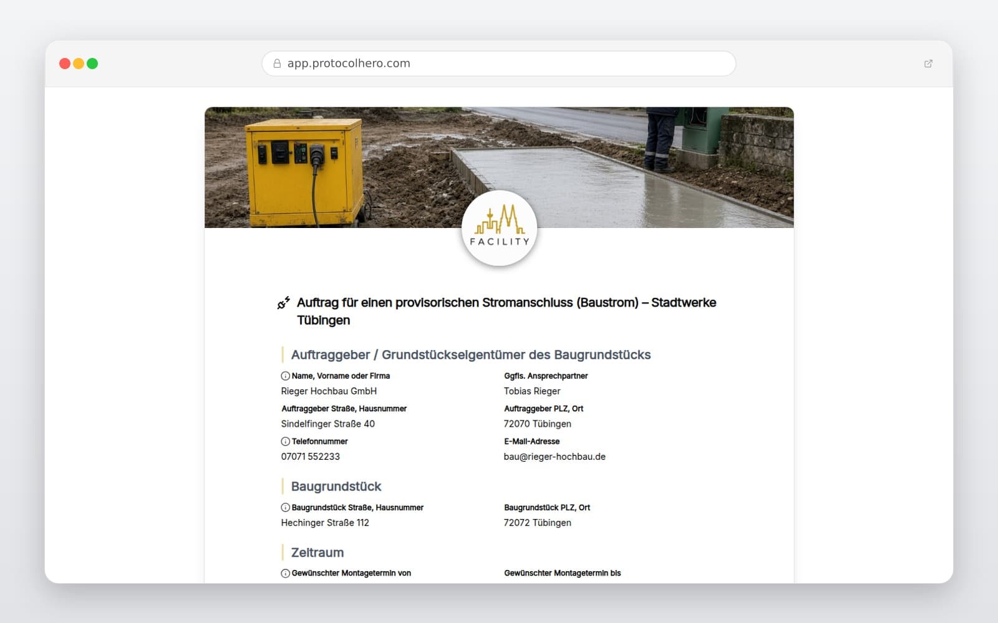Click info icon next to Gewünschter Montagetermin von
Viewport: 998px width, 623px height.
point(285,573)
